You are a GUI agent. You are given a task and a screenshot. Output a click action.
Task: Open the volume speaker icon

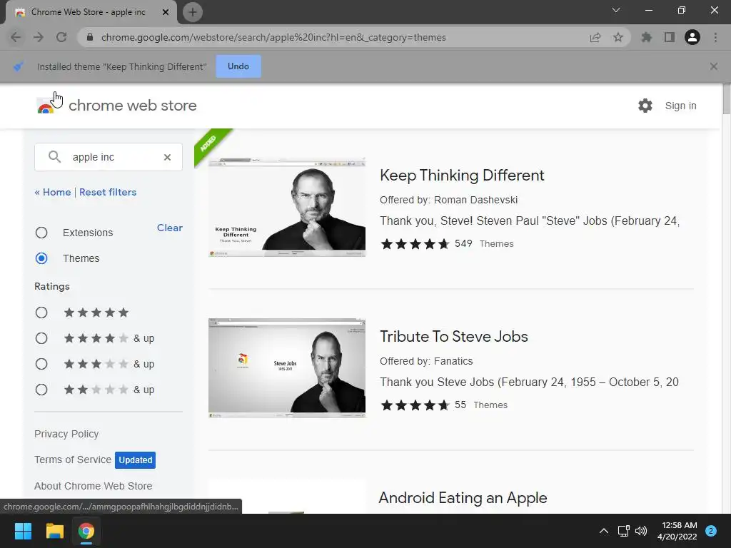click(x=641, y=531)
